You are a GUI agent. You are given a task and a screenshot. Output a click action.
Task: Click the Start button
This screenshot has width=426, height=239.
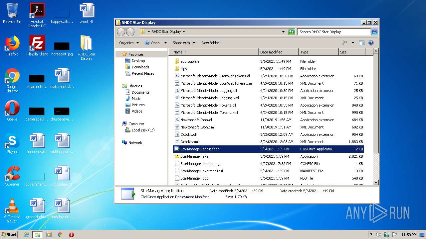pyautogui.click(x=9, y=235)
